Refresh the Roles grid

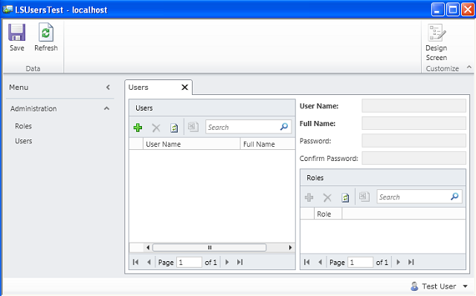pyautogui.click(x=345, y=197)
